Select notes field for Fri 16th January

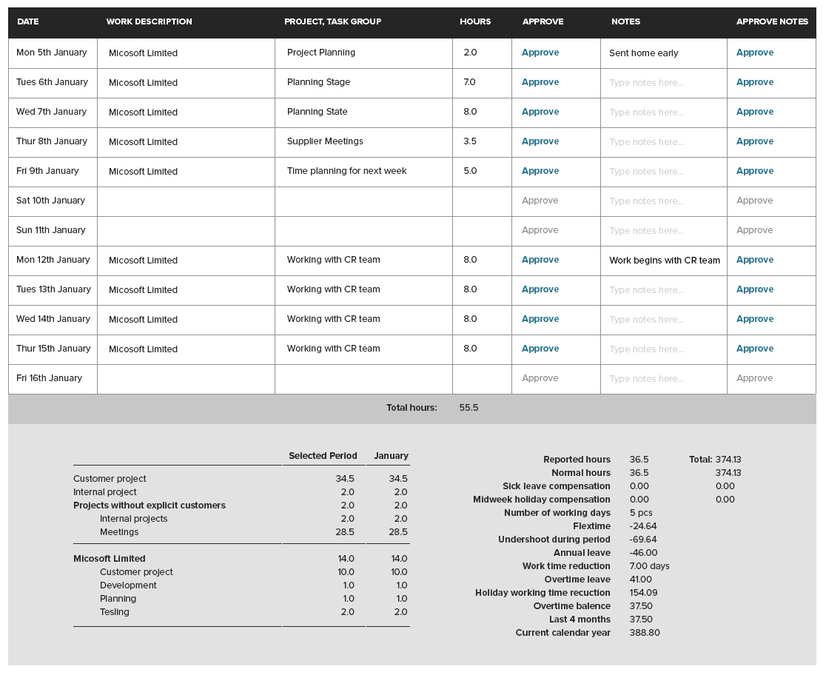[x=662, y=379]
